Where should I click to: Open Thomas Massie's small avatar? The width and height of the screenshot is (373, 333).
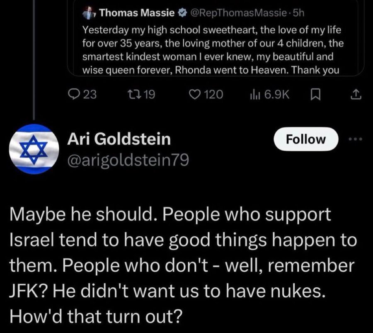point(89,13)
